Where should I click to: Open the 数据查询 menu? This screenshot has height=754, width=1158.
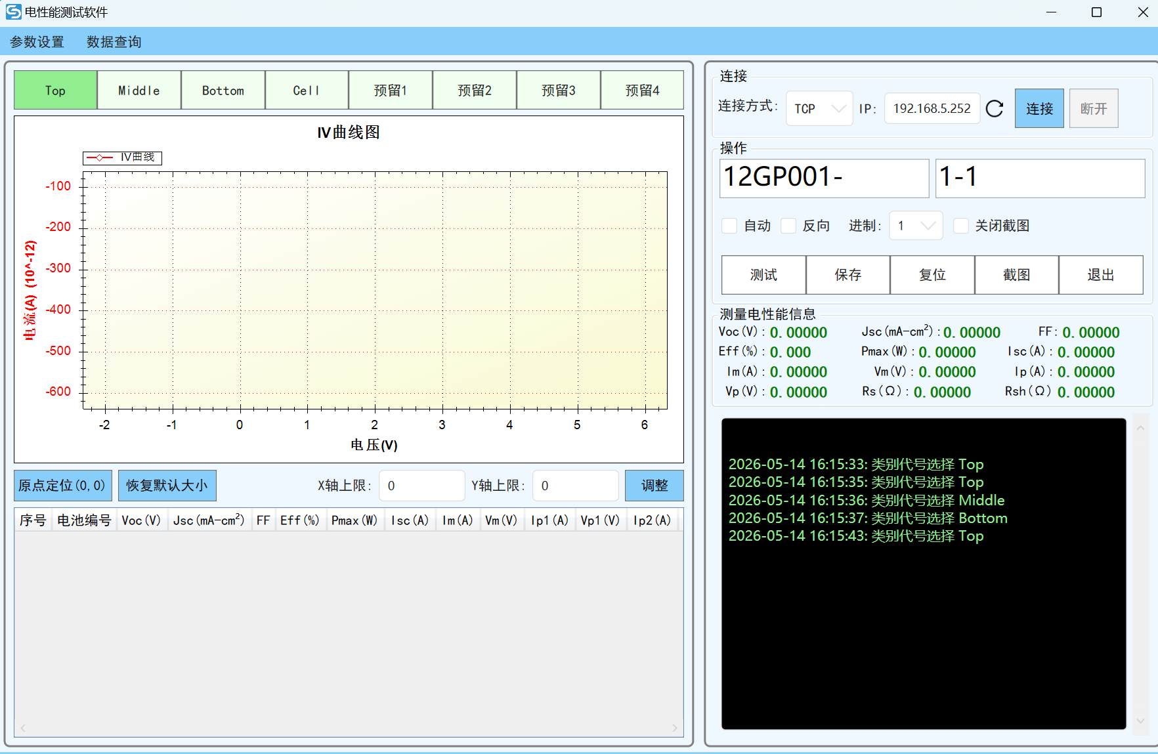[114, 42]
